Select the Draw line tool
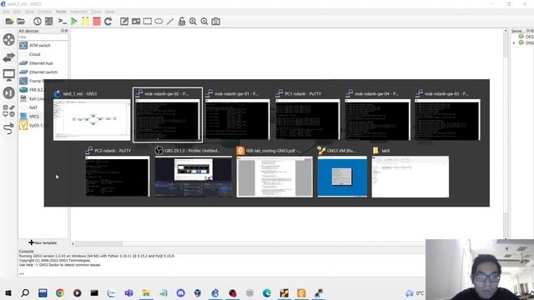Screen dimensions: 534x300 (x=170, y=22)
